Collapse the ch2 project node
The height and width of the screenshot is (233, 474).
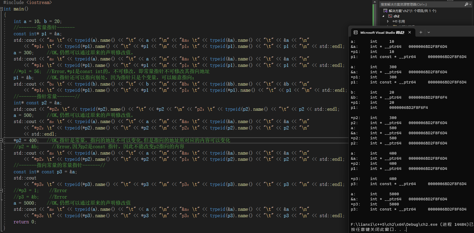(383, 16)
